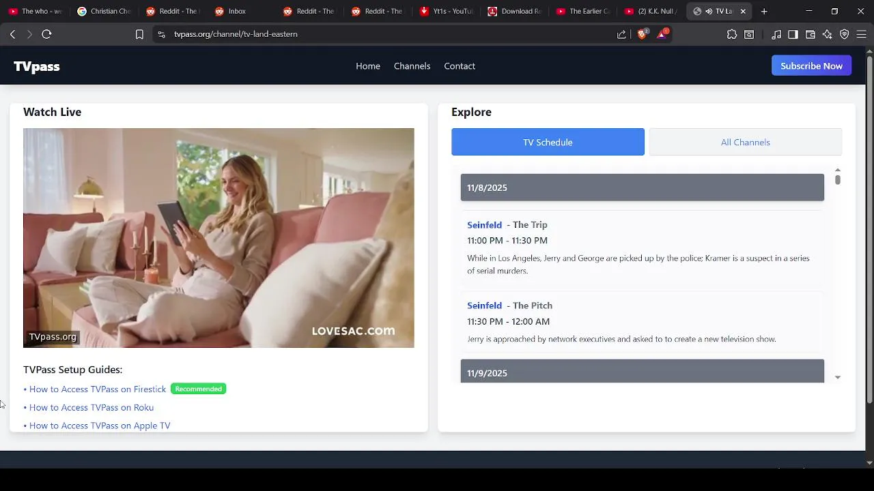Click the schedule list scrollbar thumb
Viewport: 874px width, 491px height.
[x=837, y=179]
